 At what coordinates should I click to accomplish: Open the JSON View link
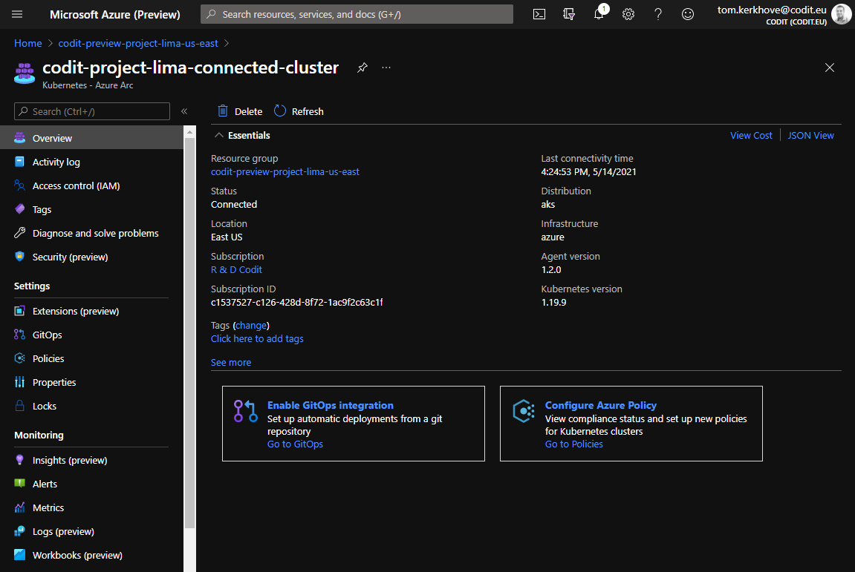click(810, 135)
